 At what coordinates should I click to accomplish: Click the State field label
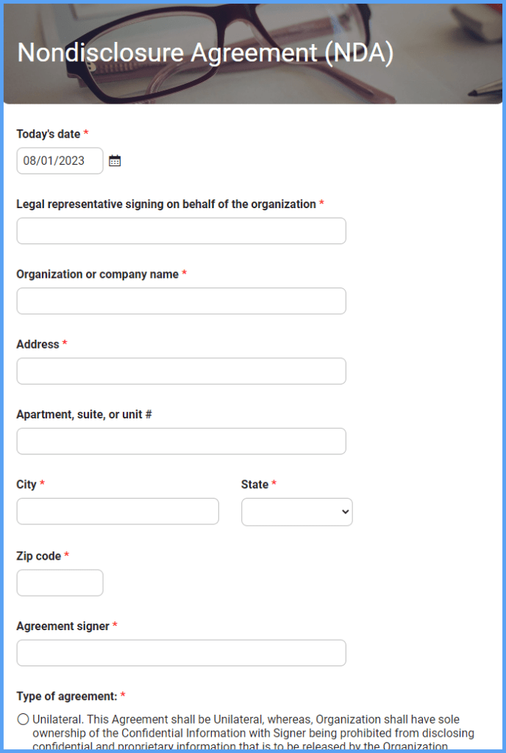(254, 485)
